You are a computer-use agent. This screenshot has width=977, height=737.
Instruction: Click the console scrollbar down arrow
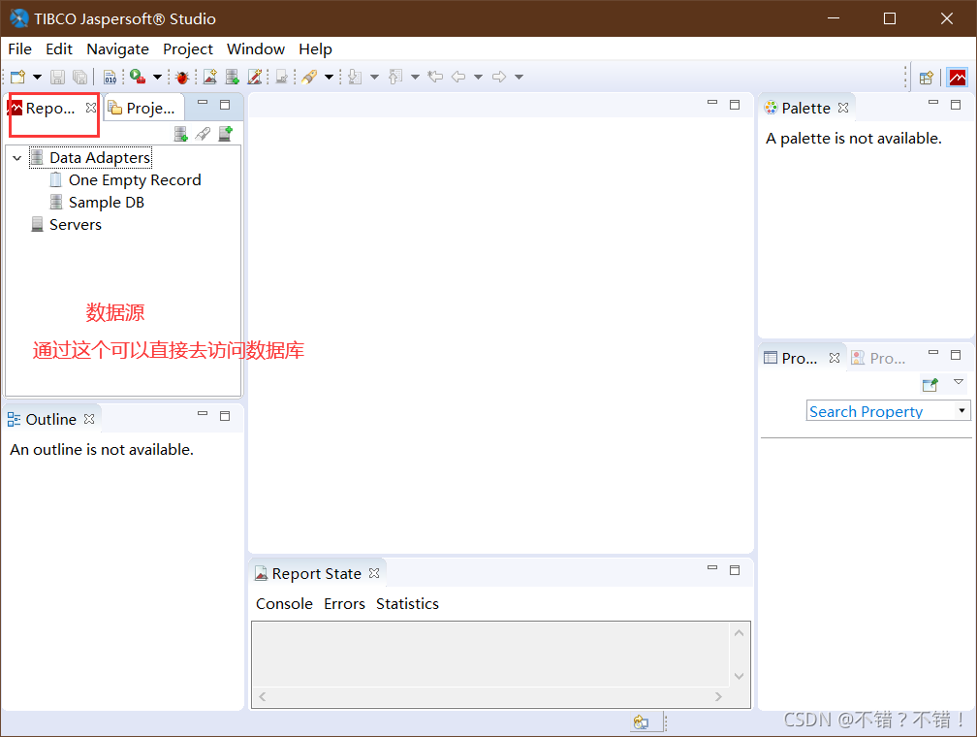739,676
